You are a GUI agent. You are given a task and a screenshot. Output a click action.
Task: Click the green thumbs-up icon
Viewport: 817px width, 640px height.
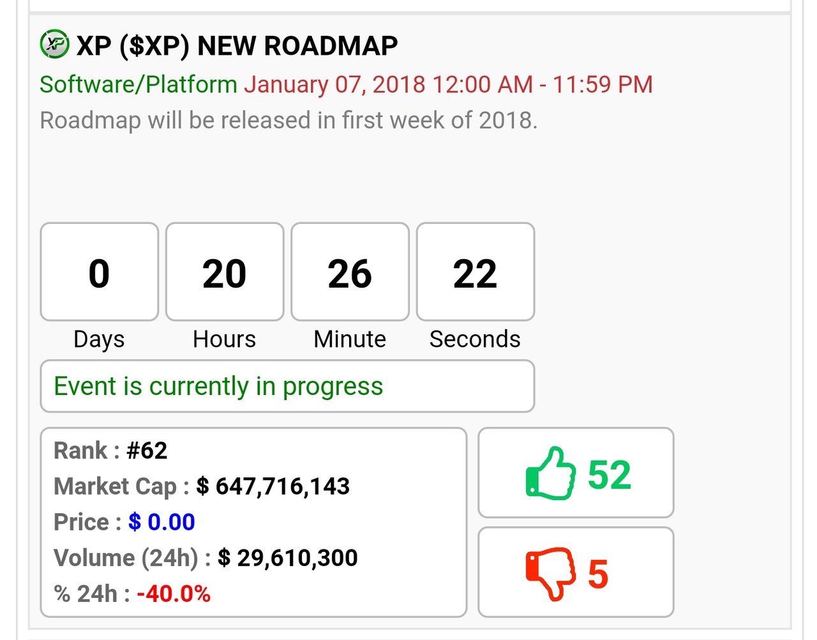click(550, 473)
